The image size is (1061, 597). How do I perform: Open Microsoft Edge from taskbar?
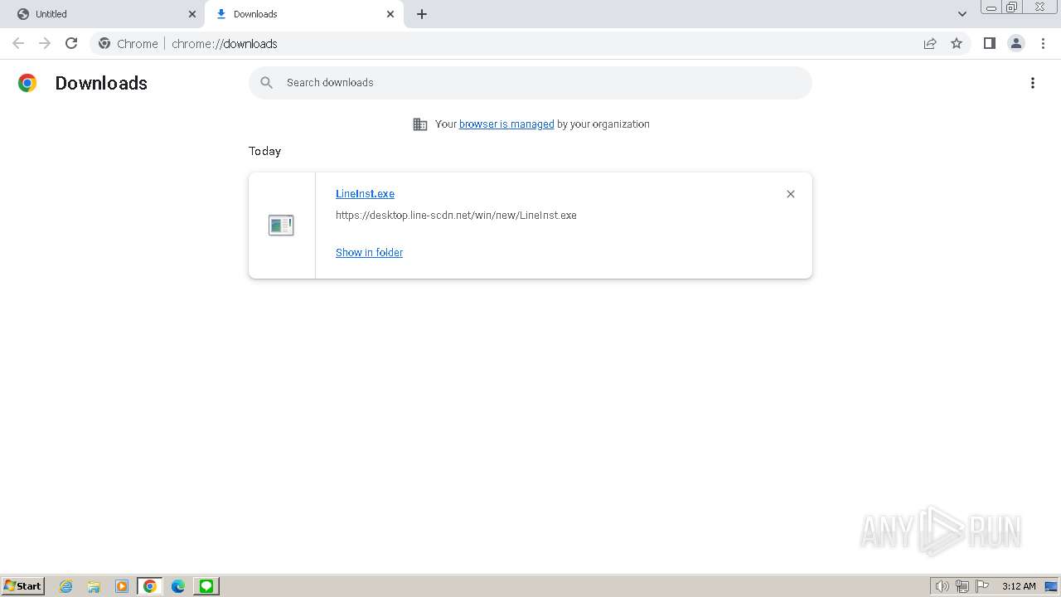click(178, 586)
